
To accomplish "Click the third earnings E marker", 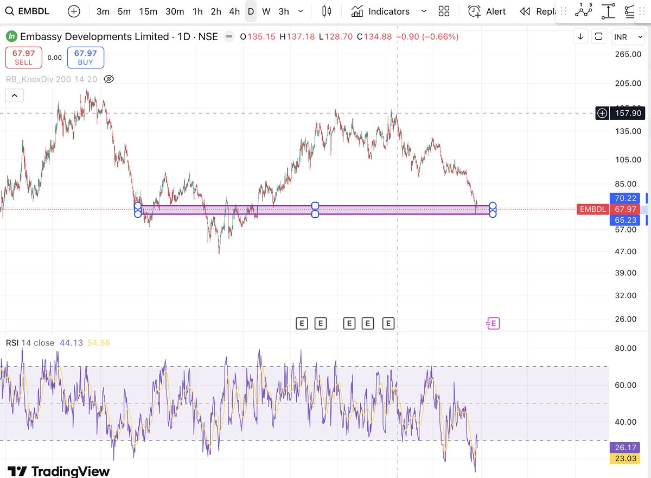I will 349,324.
